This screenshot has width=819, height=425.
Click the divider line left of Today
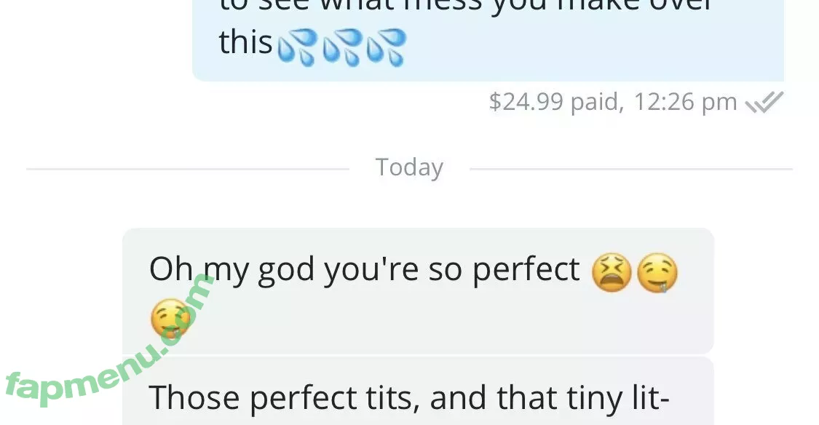point(188,169)
